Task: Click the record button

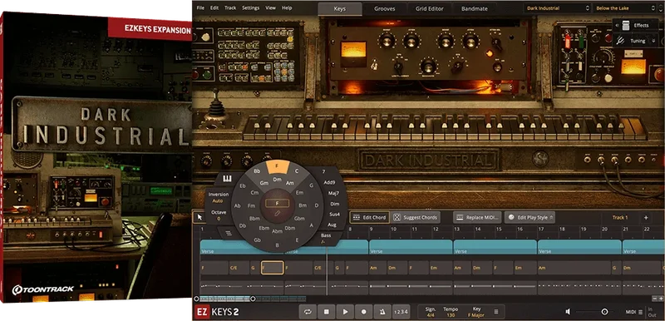Action: 364,312
